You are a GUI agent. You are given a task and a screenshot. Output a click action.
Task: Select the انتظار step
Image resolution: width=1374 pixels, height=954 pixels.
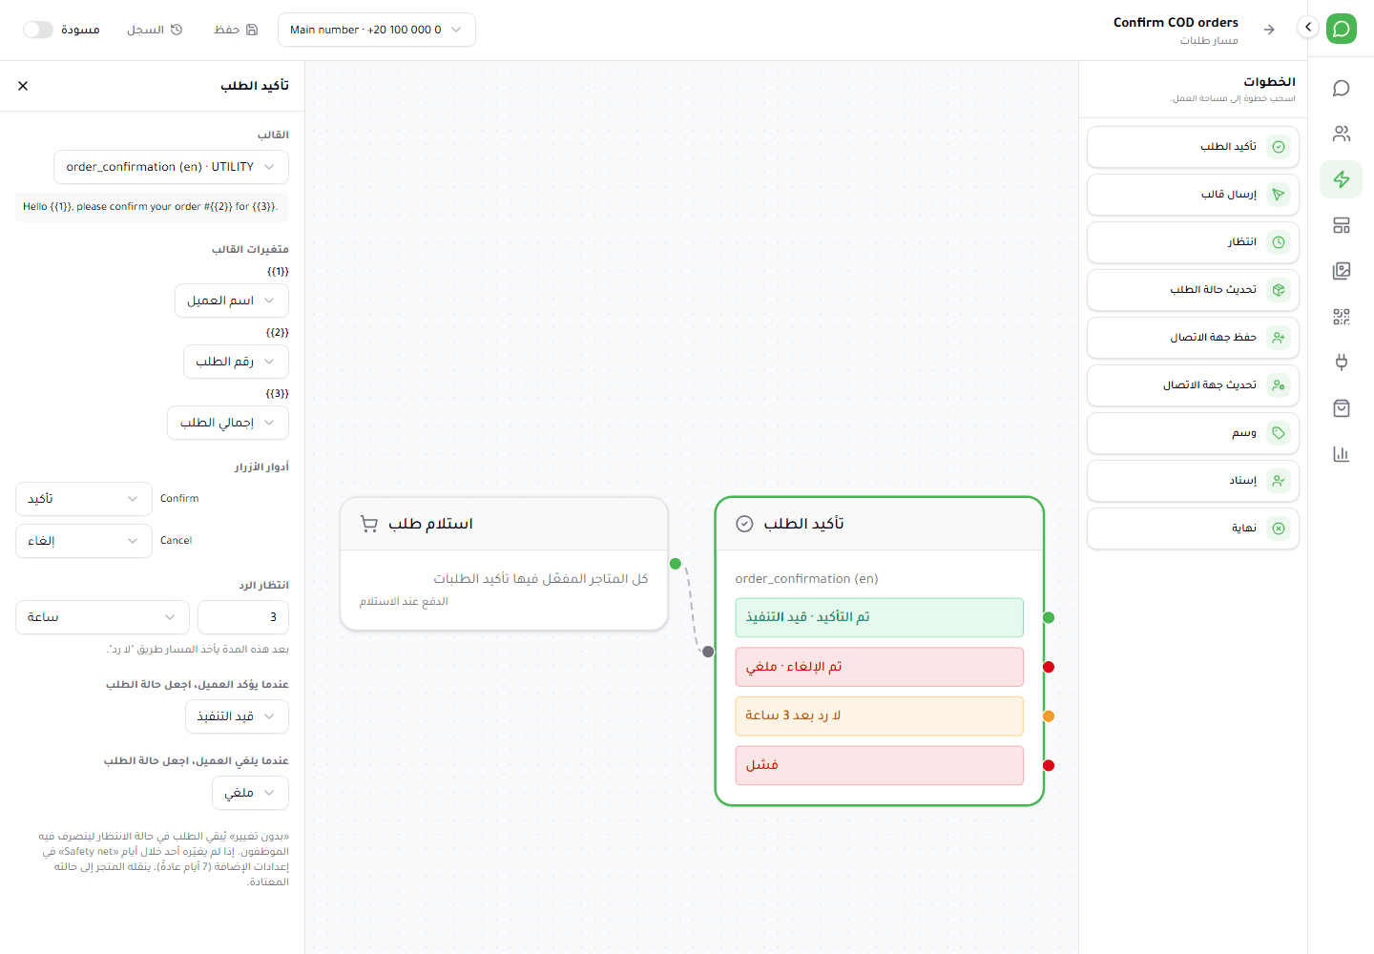pos(1193,242)
